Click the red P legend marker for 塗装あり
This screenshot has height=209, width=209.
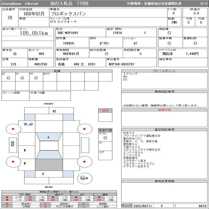coord(45,204)
